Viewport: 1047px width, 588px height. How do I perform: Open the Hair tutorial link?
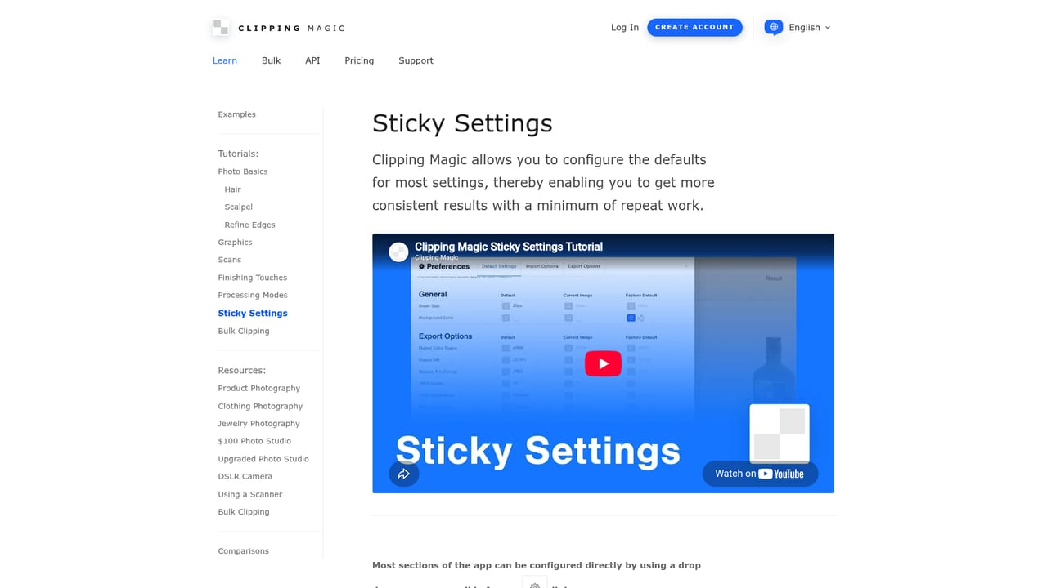click(x=233, y=189)
